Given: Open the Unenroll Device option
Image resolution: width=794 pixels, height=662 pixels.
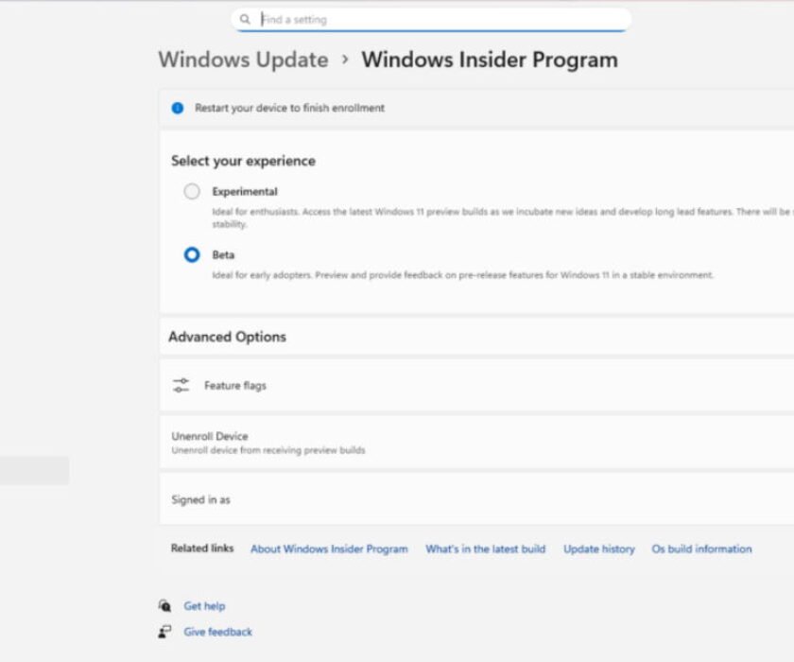Looking at the screenshot, I should [476, 443].
